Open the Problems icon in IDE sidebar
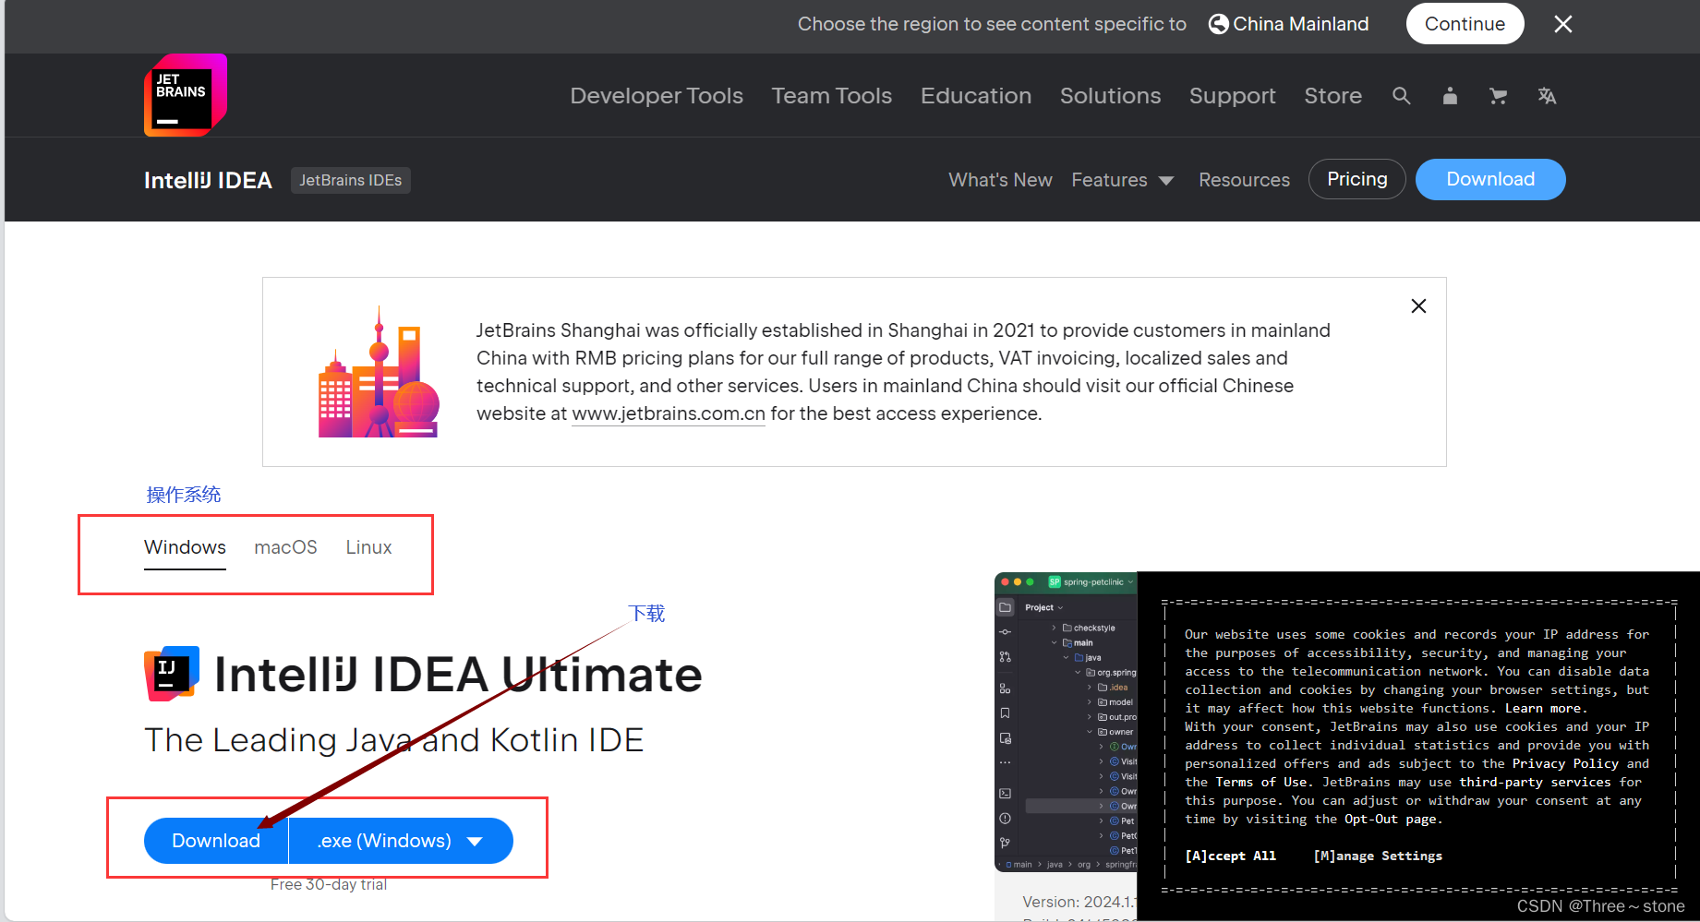The width and height of the screenshot is (1700, 922). click(x=1006, y=817)
